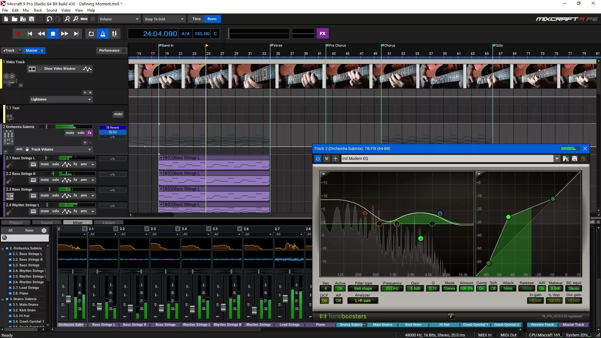Viewport: 601px width, 338px height.
Task: Click the mixer settings gear icon
Action: (44, 230)
